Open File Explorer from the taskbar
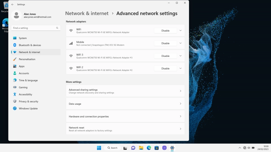 coord(141,148)
